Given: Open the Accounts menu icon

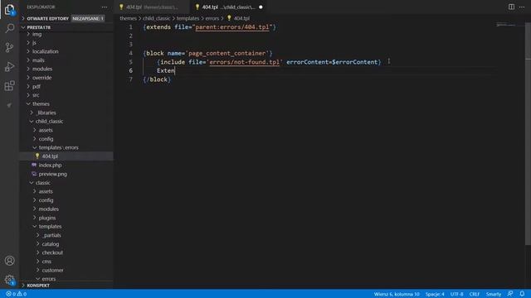Looking at the screenshot, I should tap(9, 261).
